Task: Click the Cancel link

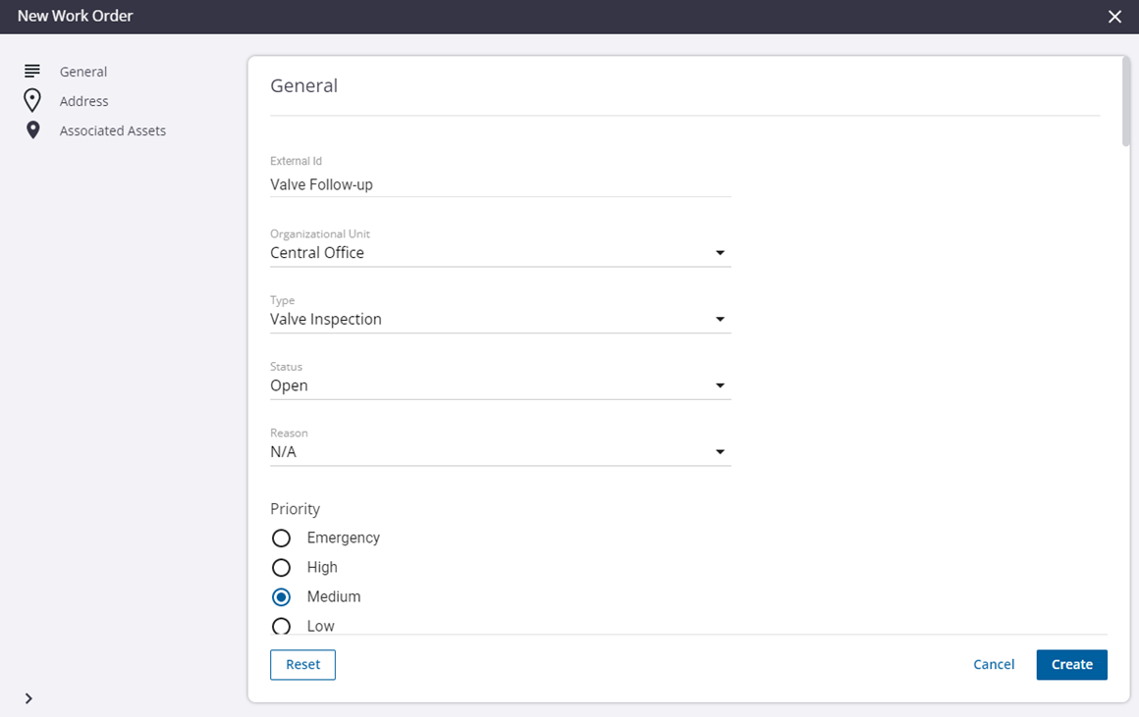Action: click(994, 665)
